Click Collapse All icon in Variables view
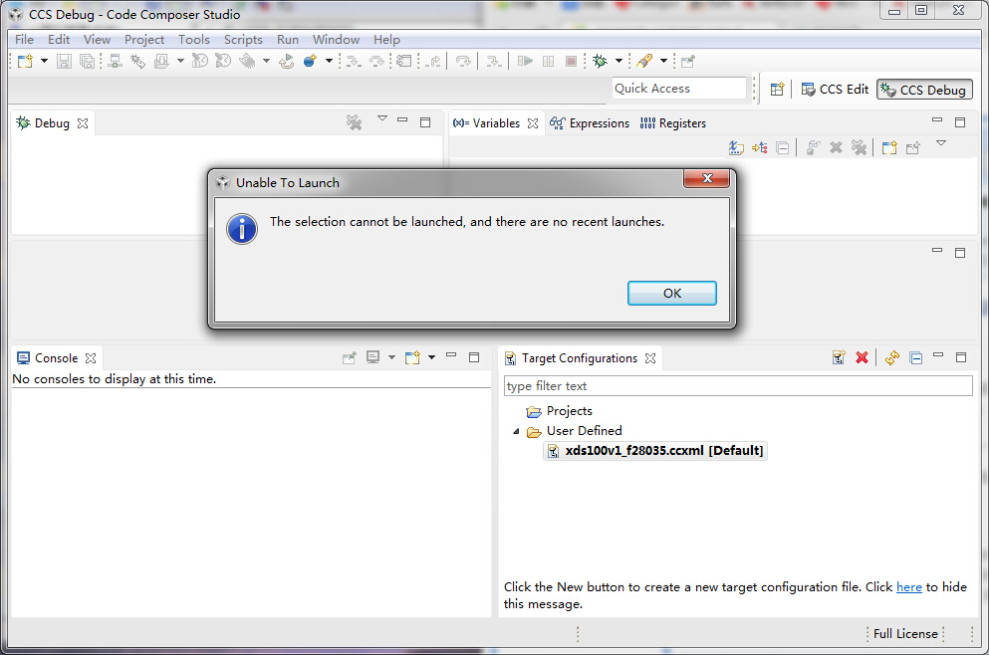Image resolution: width=989 pixels, height=655 pixels. 783,148
